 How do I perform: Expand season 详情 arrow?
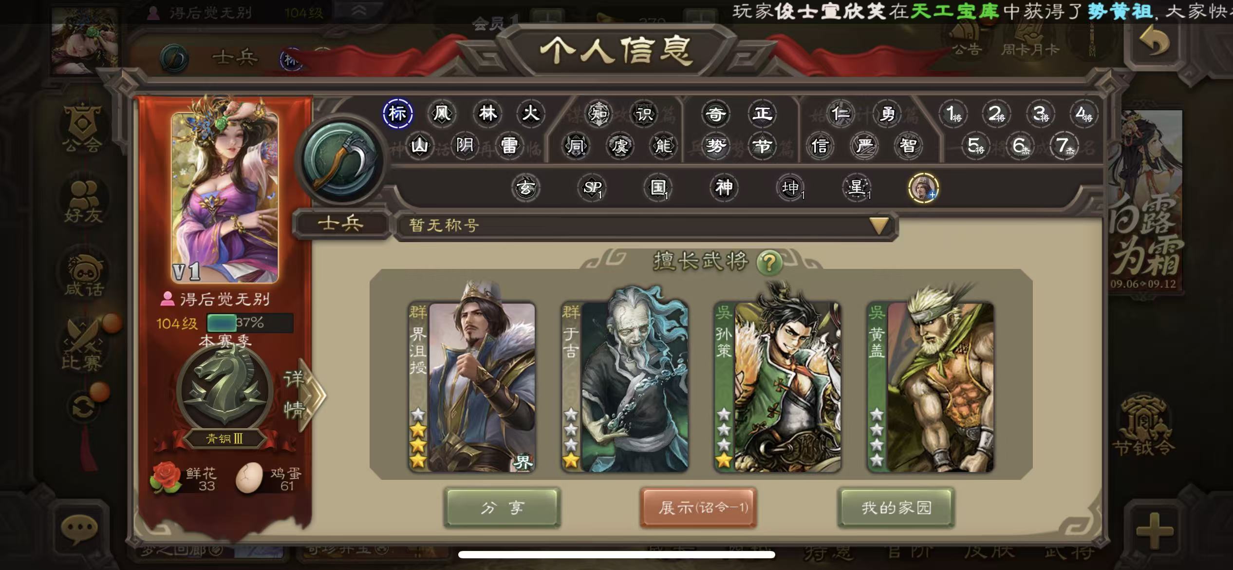306,395
